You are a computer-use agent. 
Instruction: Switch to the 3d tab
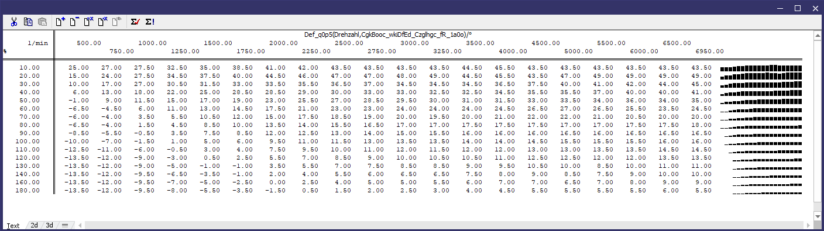pyautogui.click(x=50, y=225)
